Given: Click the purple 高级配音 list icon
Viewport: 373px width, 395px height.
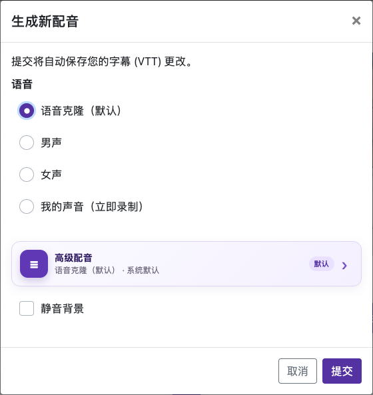Looking at the screenshot, I should coord(34,264).
